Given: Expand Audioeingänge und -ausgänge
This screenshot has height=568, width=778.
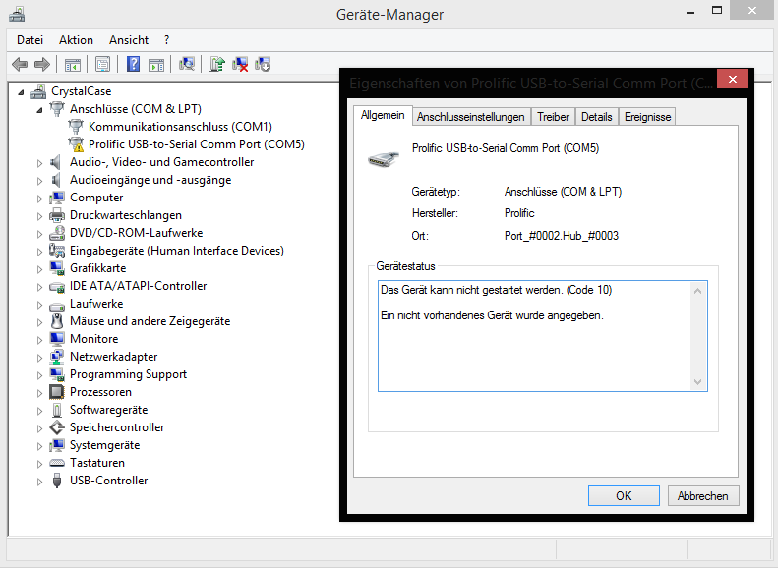Looking at the screenshot, I should coord(39,181).
